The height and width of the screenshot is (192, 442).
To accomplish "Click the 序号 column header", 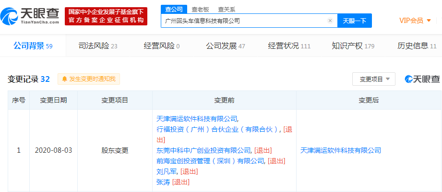I will pos(19,100).
